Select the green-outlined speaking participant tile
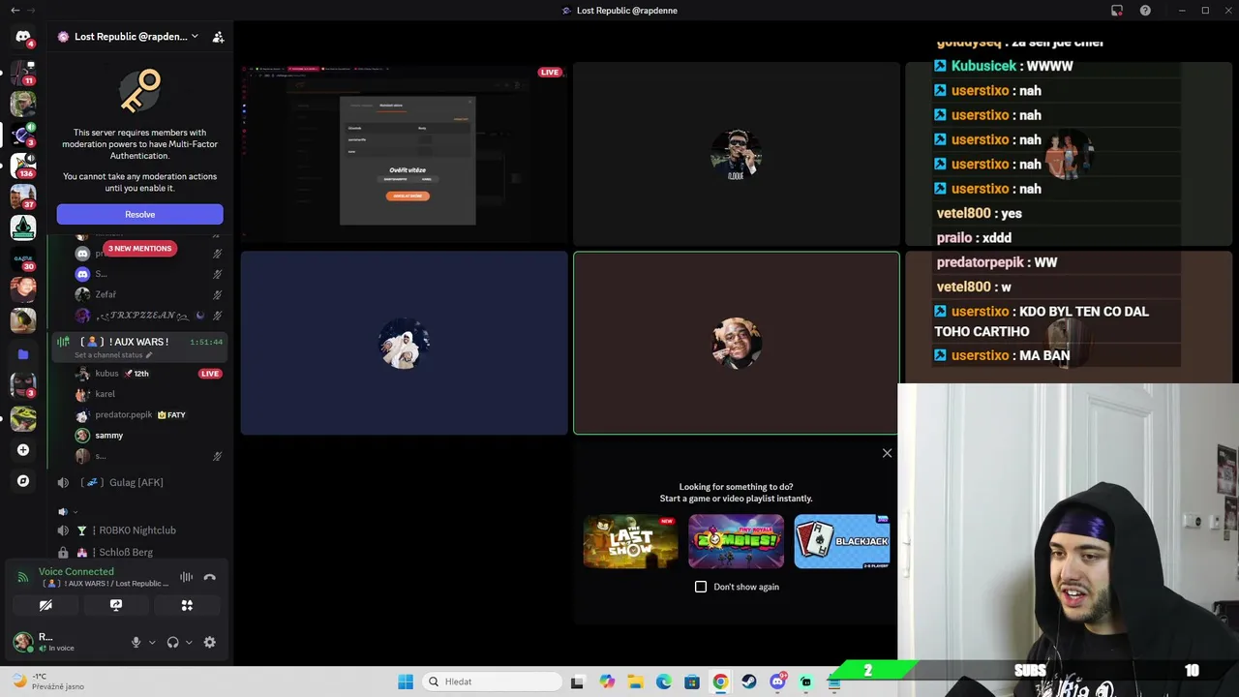Screen dimensions: 1239x697 736,343
